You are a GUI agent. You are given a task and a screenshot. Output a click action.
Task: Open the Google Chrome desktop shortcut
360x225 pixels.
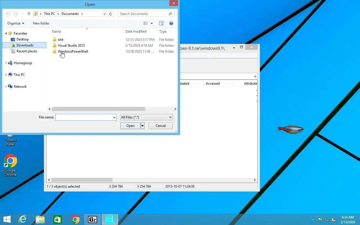click(x=10, y=165)
